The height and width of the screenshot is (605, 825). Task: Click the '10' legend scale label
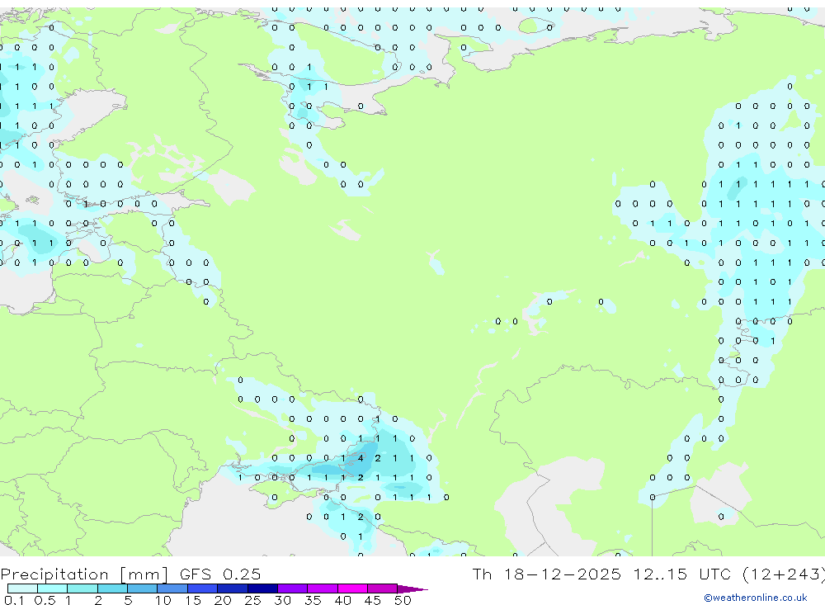point(163,600)
